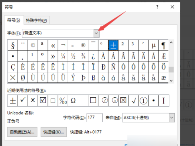Select the multiplication × symbol in grid
Viewport: 195px width, 146px height.
13,78
